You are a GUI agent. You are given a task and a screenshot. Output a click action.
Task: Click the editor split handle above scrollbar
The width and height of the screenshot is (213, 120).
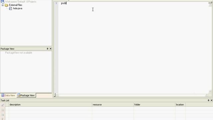pyautogui.click(x=210, y=2)
